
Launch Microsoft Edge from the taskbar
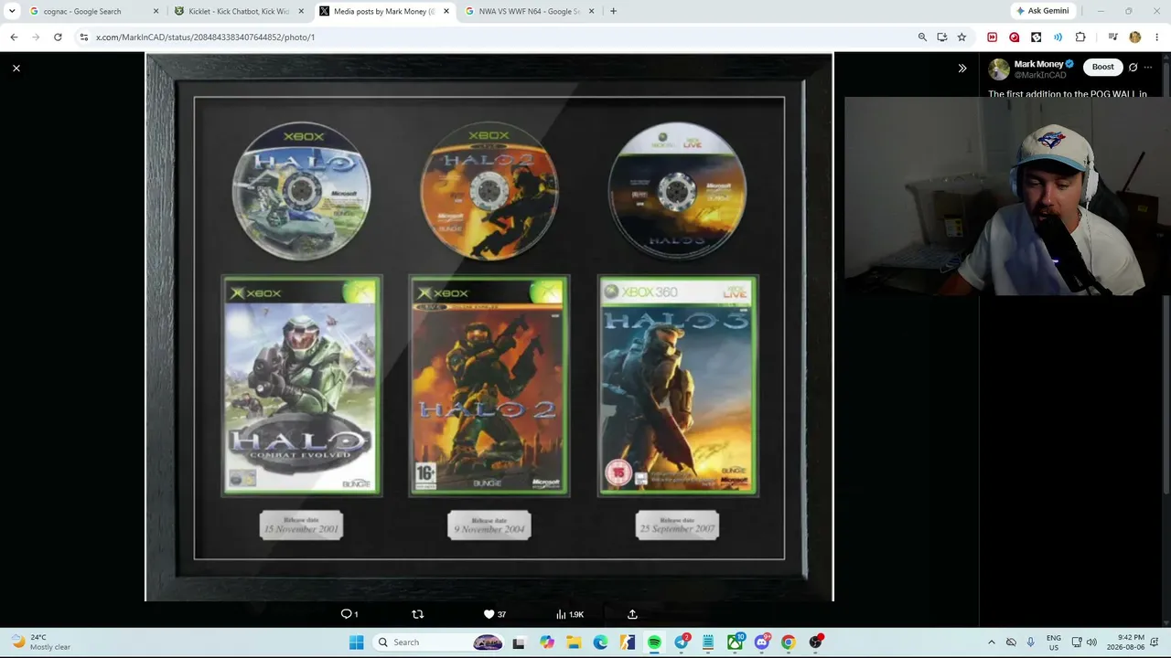point(600,642)
